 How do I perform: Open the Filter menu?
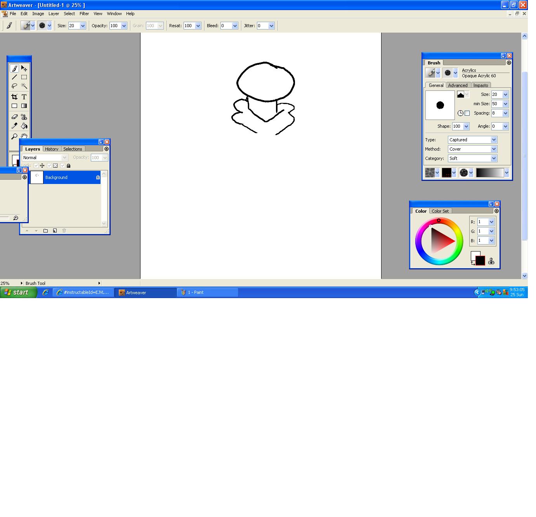click(x=84, y=14)
